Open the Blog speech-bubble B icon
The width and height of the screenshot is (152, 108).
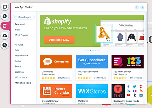(x=5, y=45)
